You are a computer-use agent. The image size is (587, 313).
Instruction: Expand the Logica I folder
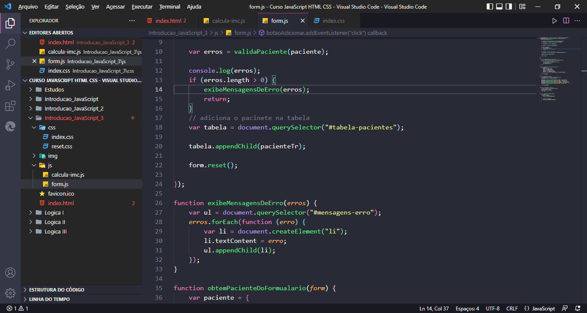(81, 212)
